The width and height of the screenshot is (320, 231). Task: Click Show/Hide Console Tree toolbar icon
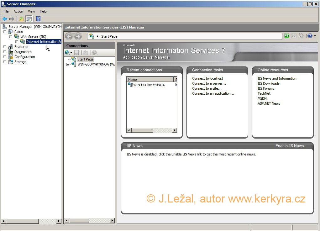[29, 19]
